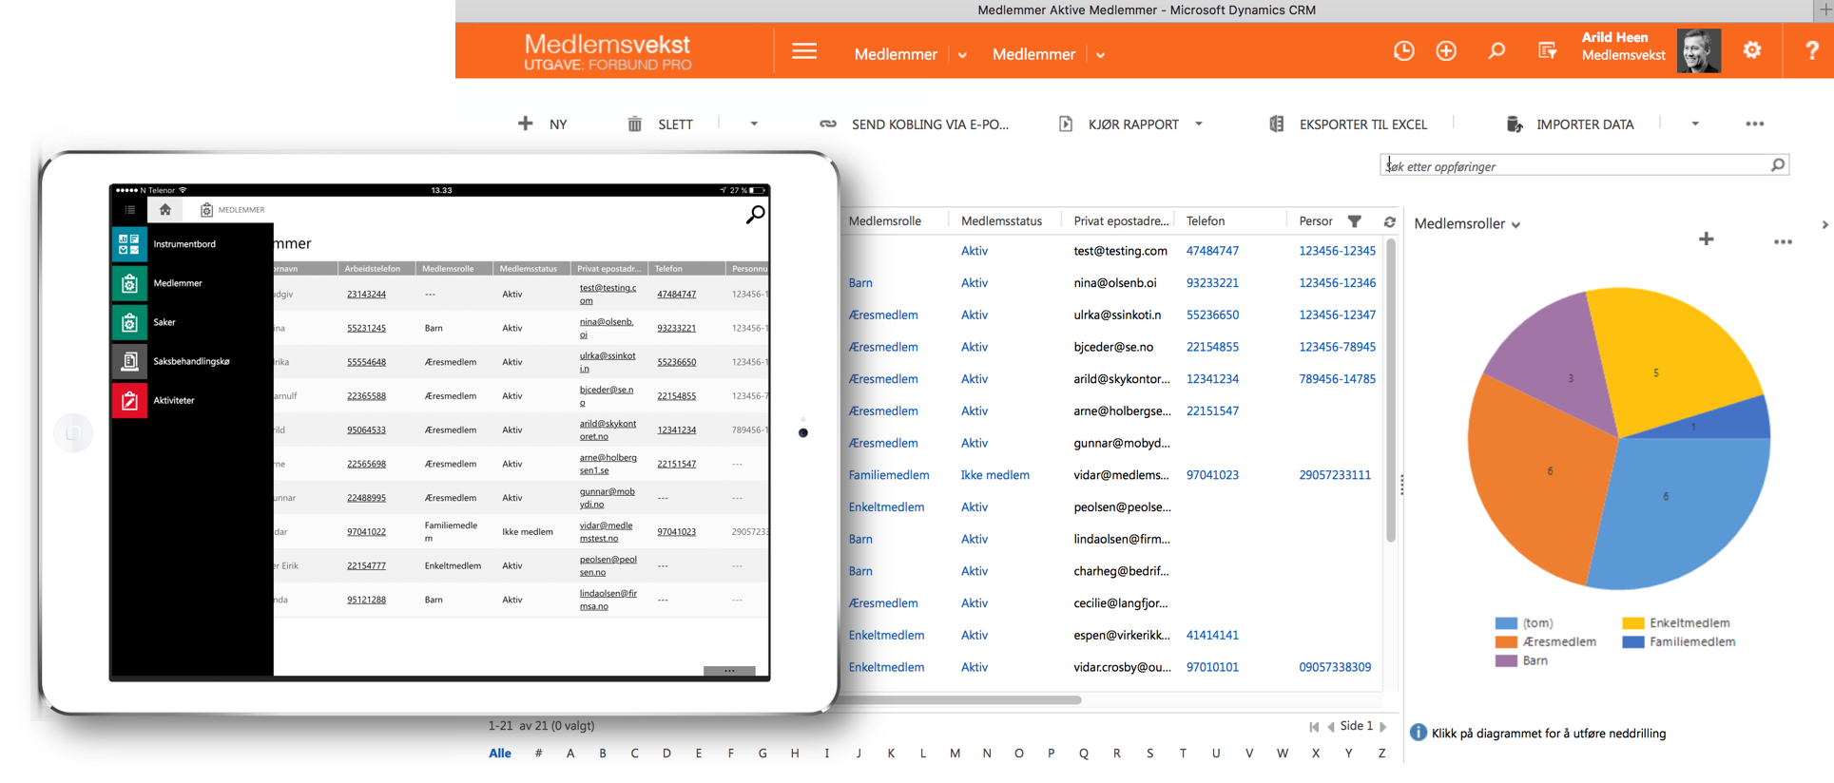This screenshot has height=783, width=1834.
Task: Open Ikke medlem status link
Action: click(994, 475)
